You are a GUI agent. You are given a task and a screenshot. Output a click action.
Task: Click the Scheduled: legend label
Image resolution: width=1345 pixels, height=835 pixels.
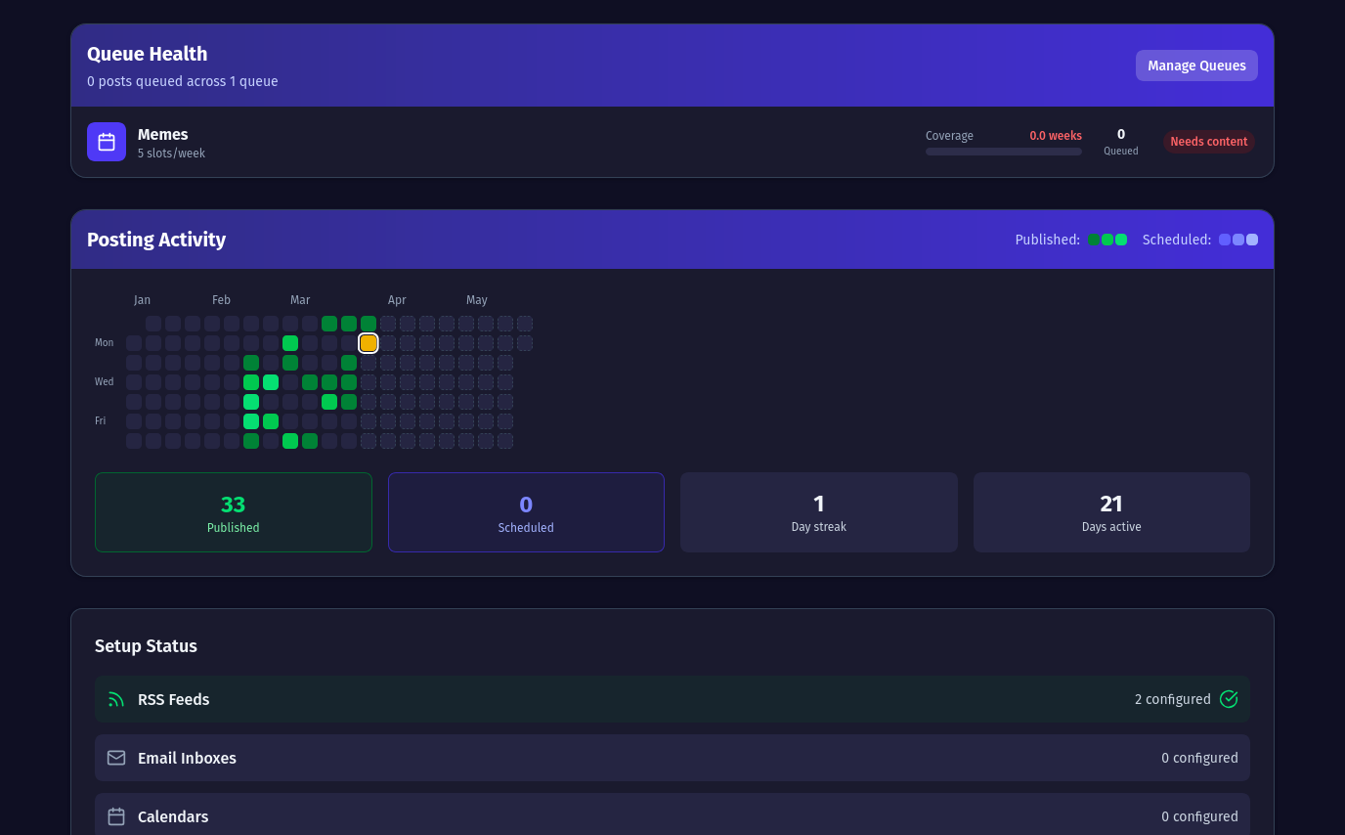1176,240
